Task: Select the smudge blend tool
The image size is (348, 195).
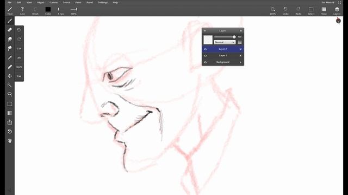Action: pos(10,39)
